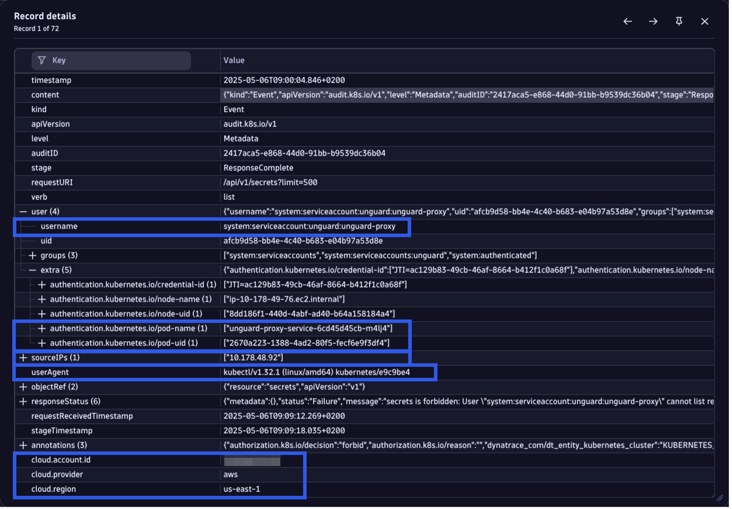Viewport: 732px width, 509px height.
Task: Navigate to the previous record using the back arrow
Action: (627, 22)
